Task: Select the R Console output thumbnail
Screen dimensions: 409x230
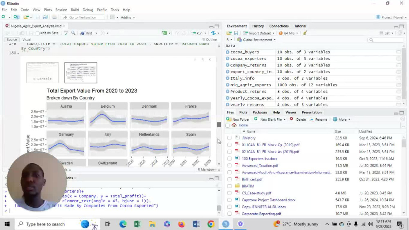Action: (x=42, y=72)
